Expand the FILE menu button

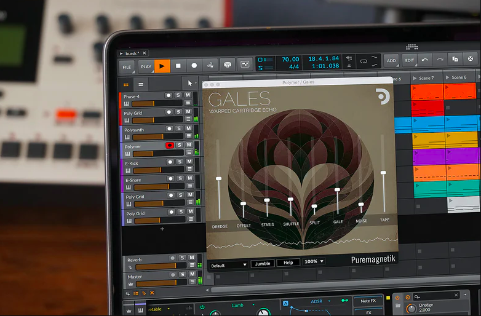pyautogui.click(x=127, y=67)
